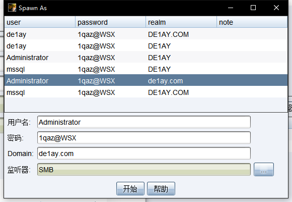Click the 开始 button to launch
The image size is (292, 202).
click(130, 188)
